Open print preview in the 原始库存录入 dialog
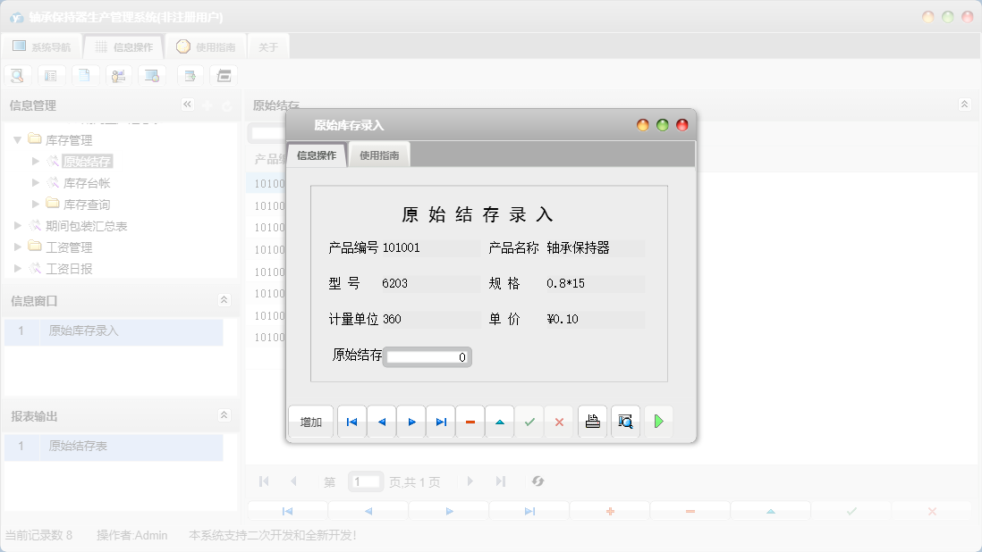 pos(625,421)
